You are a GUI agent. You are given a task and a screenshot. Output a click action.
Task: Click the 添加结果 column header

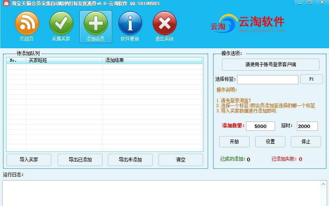click(x=152, y=61)
